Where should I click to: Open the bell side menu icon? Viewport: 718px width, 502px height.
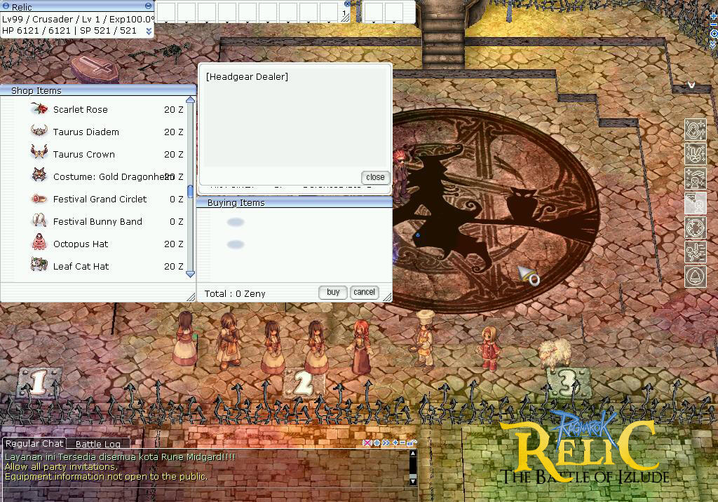coord(695,277)
